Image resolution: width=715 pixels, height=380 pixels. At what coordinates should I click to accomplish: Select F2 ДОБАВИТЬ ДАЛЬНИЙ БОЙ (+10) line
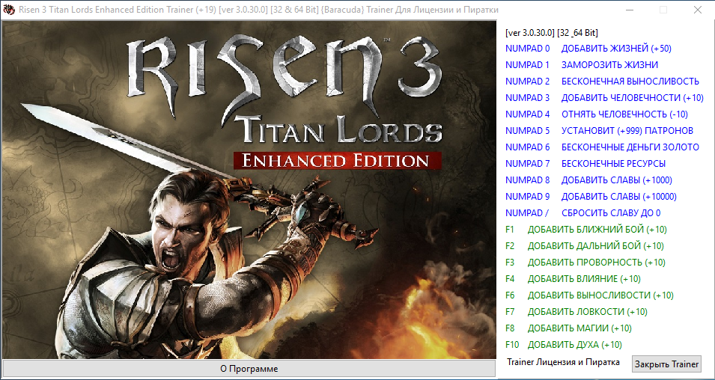coord(585,245)
